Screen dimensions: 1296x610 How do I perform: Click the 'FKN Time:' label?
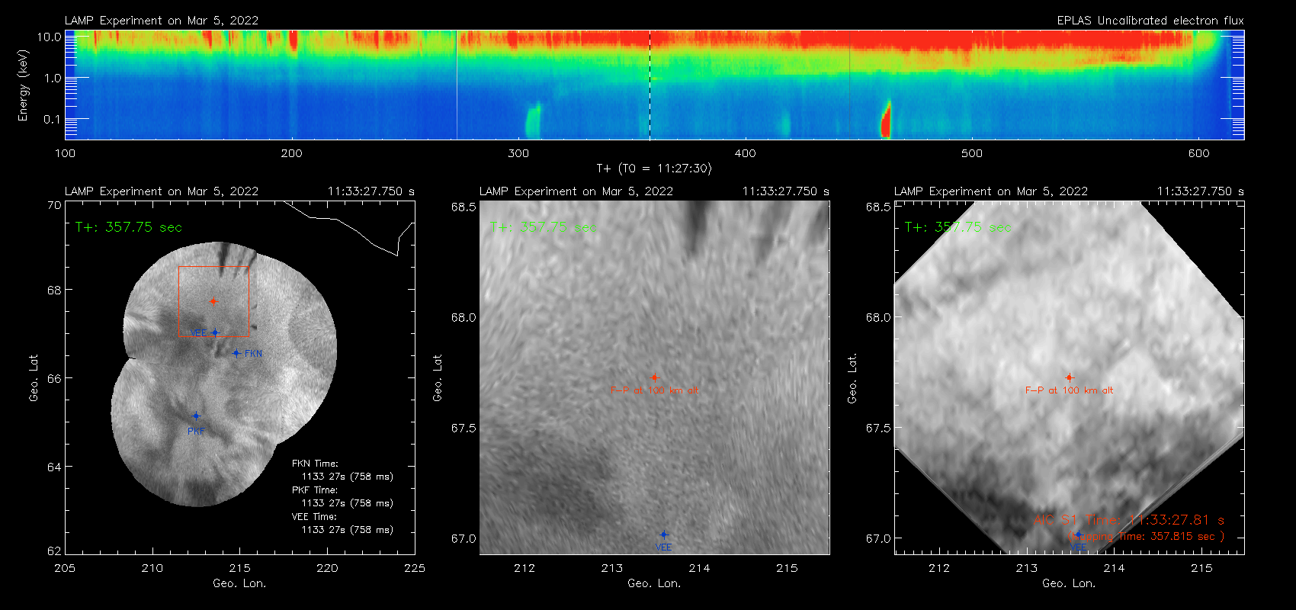pos(315,464)
